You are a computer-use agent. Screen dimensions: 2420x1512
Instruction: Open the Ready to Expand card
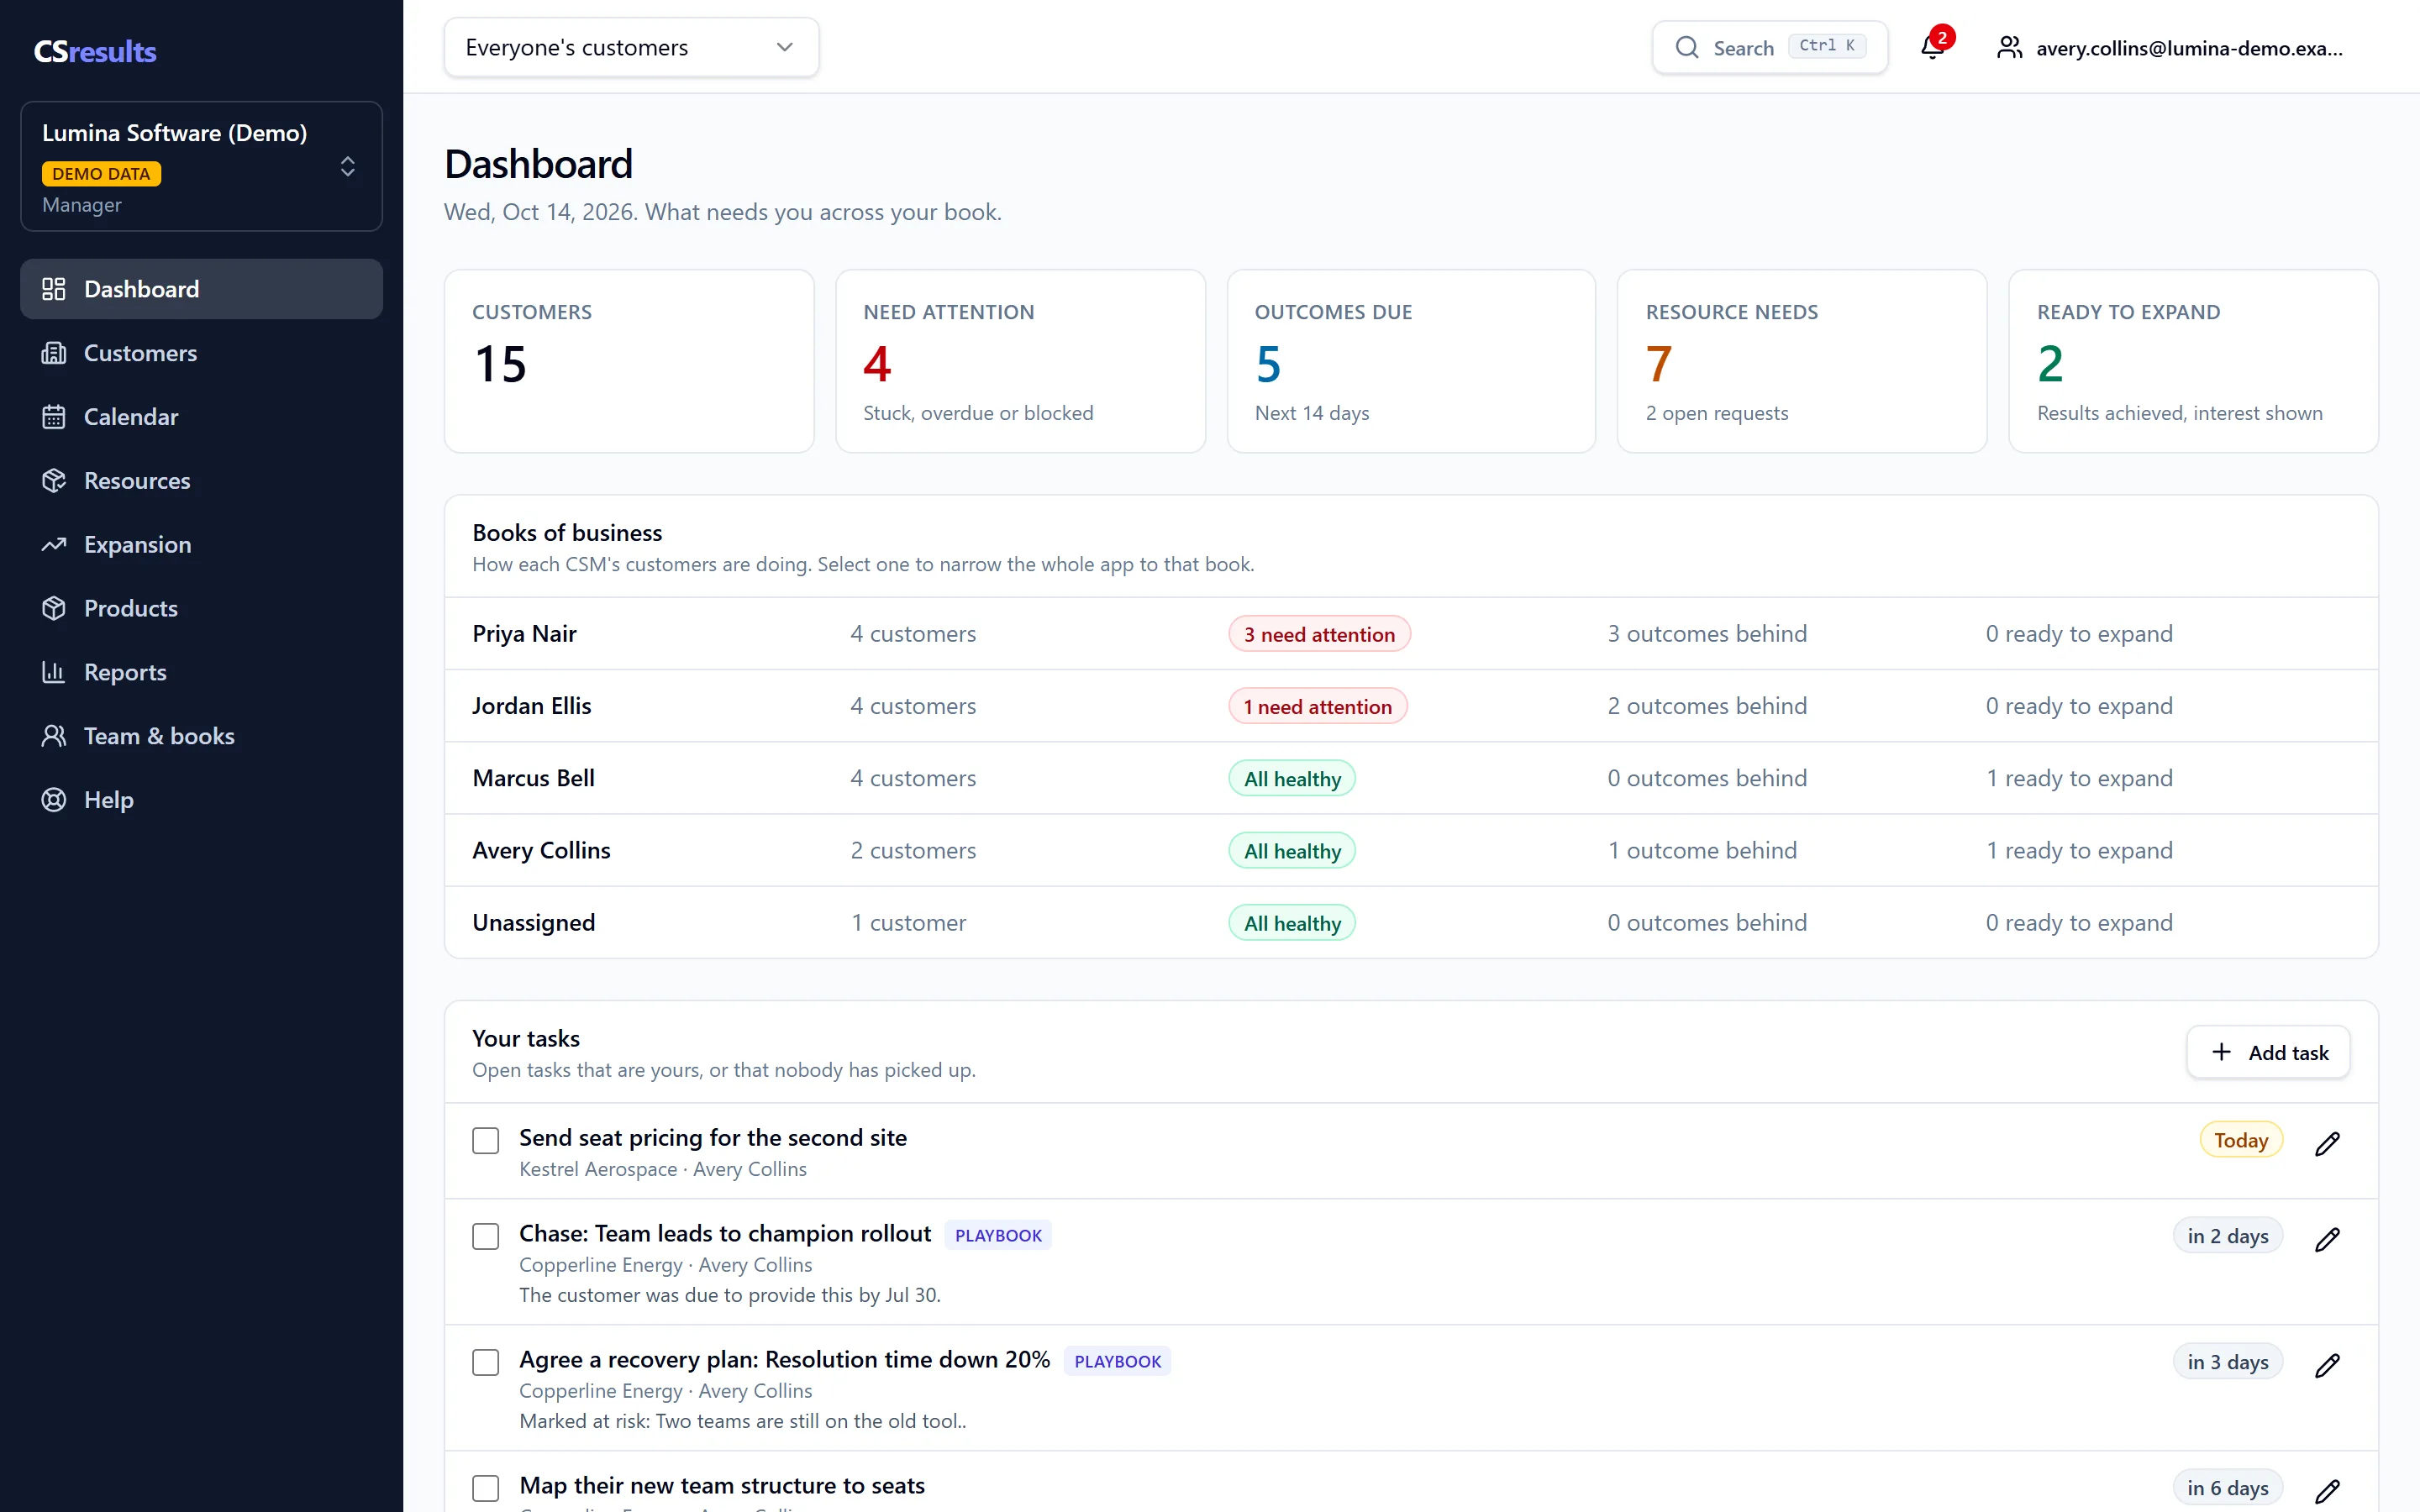[x=2193, y=361]
